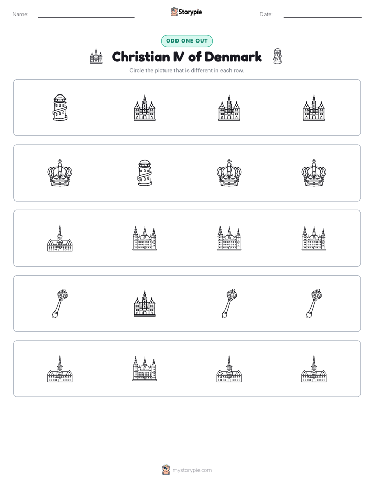Viewport: 374px width, 485px height.
Task: Click the middle scepter in row four
Action: 229,303
